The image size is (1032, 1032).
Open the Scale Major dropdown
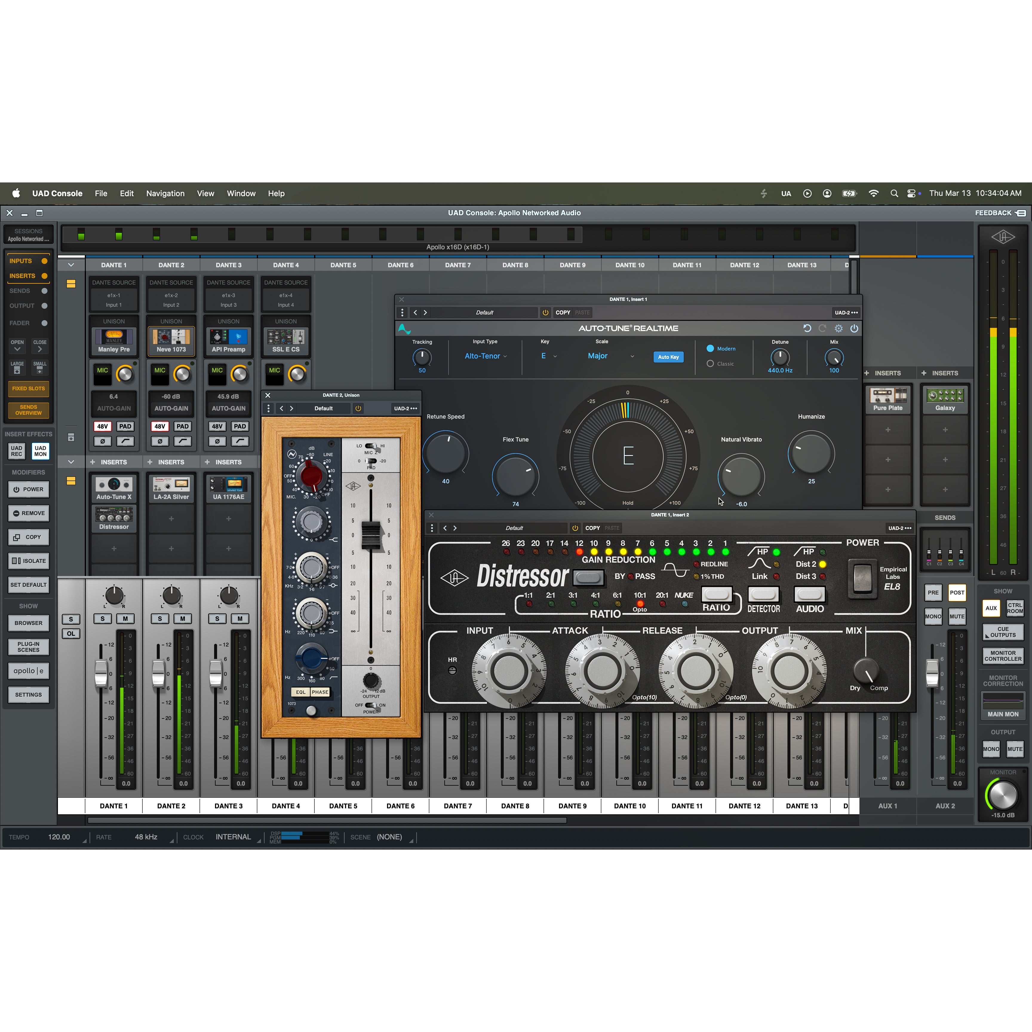(x=611, y=356)
